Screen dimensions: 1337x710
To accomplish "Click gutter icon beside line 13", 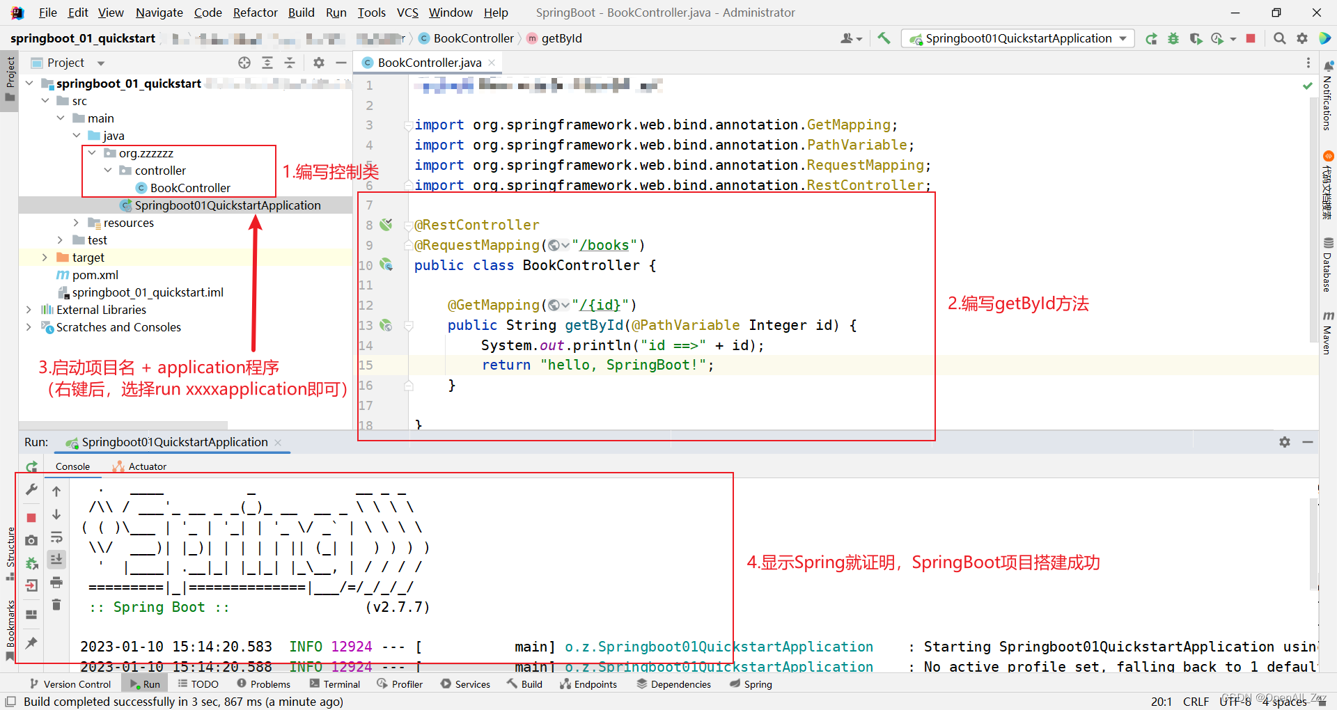I will point(386,325).
